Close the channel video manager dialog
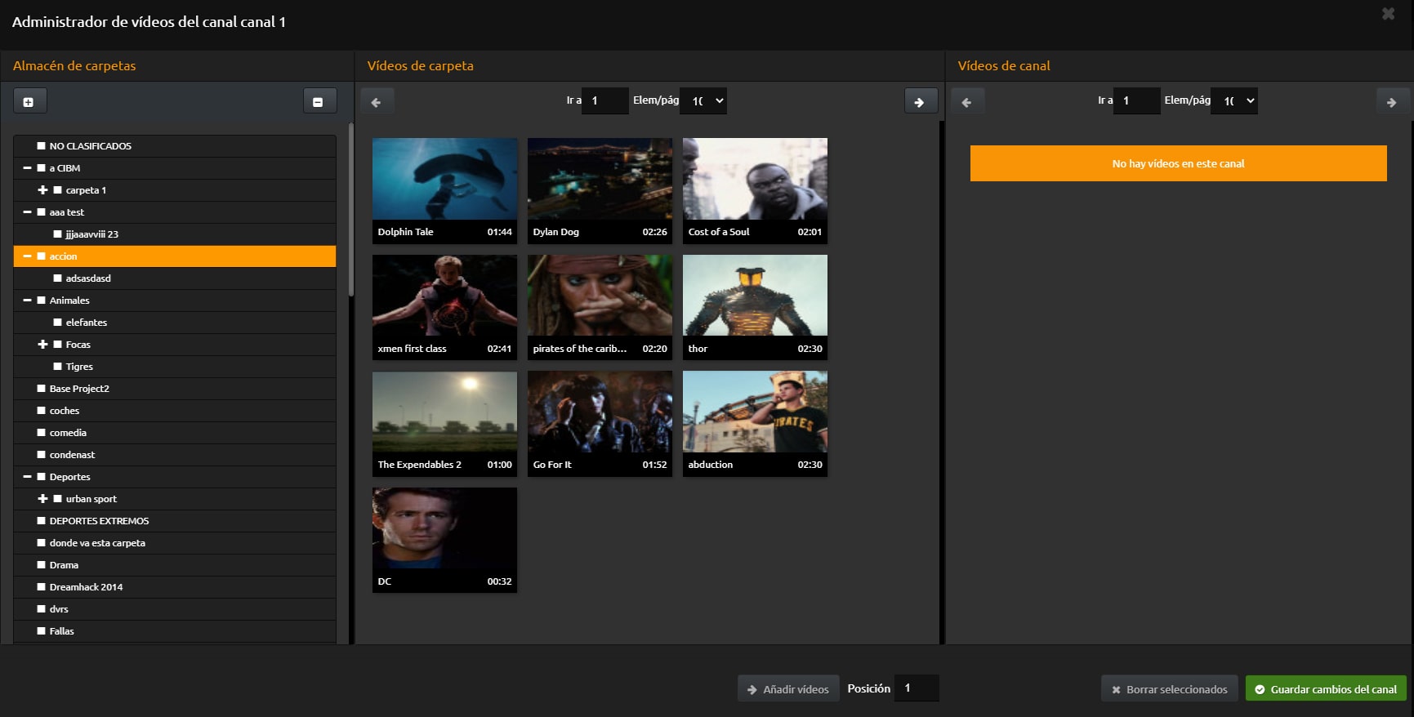The width and height of the screenshot is (1414, 717). pos(1388,14)
